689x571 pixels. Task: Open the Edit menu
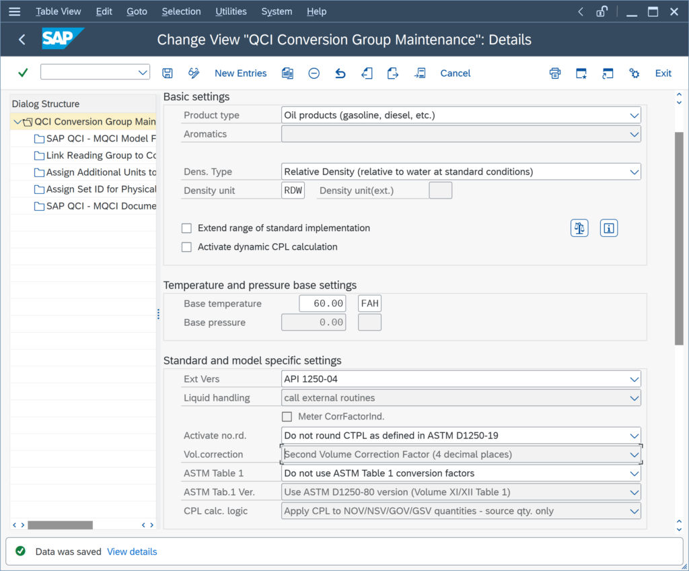pos(104,11)
